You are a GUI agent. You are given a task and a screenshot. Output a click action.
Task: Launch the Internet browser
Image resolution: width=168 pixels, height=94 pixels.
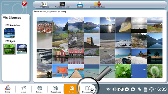[x=40, y=89]
